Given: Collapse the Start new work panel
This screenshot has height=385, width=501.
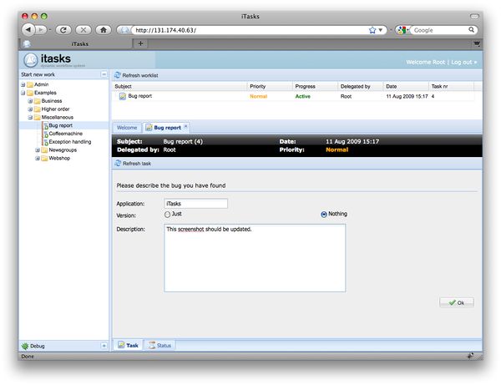Looking at the screenshot, I should point(104,74).
